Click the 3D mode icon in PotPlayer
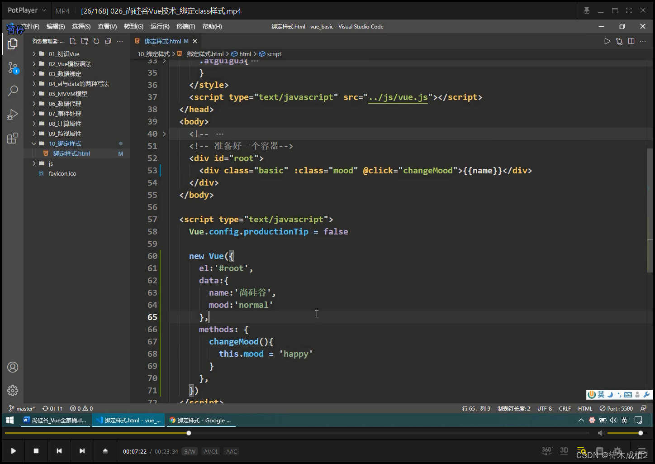655x464 pixels. 564,450
